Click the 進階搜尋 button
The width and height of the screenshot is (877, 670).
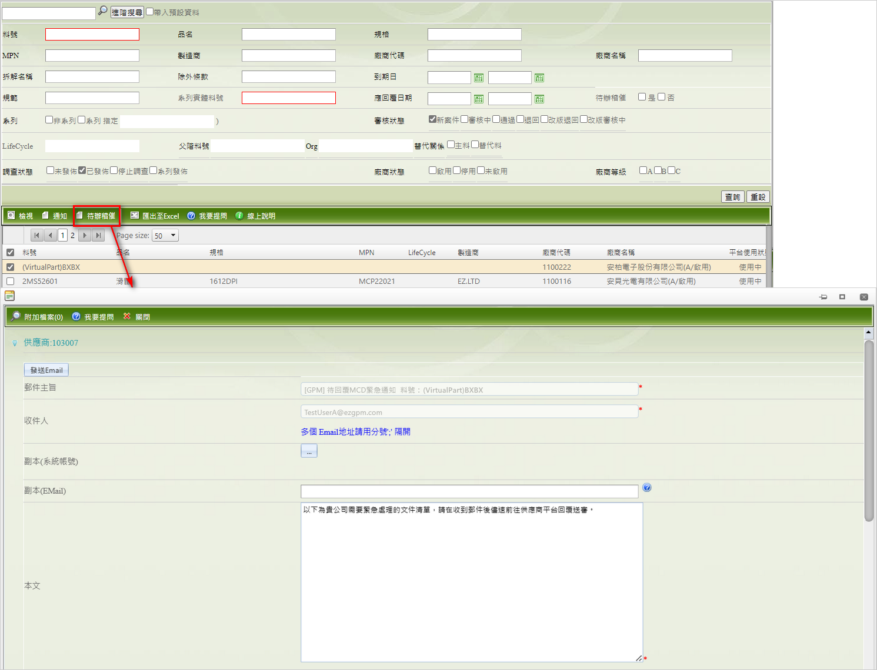click(127, 12)
